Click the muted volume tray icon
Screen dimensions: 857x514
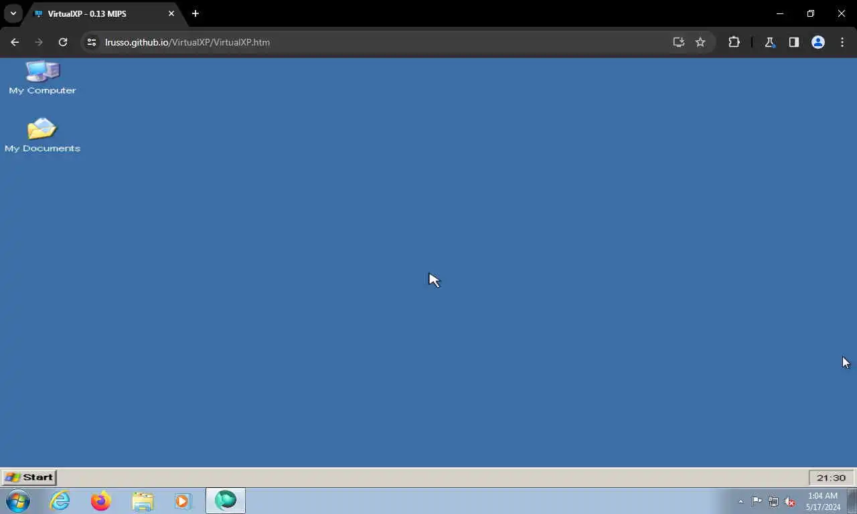pyautogui.click(x=790, y=501)
